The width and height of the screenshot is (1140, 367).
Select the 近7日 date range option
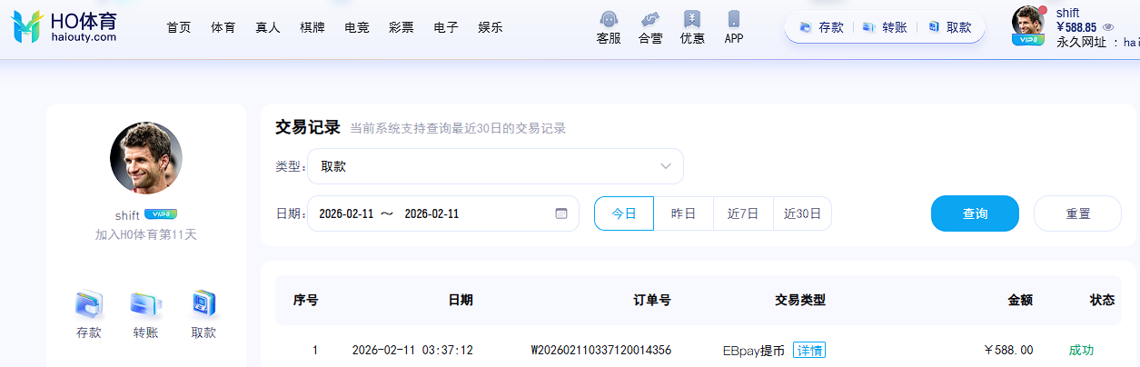pyautogui.click(x=743, y=213)
